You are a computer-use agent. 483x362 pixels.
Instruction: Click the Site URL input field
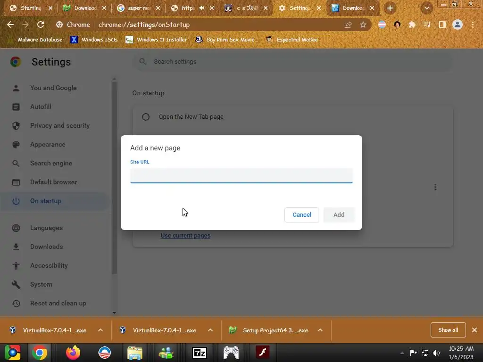pyautogui.click(x=241, y=176)
